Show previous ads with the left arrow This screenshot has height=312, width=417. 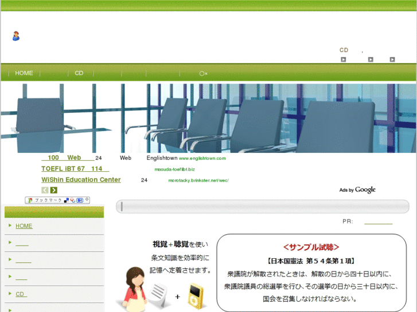click(45, 190)
